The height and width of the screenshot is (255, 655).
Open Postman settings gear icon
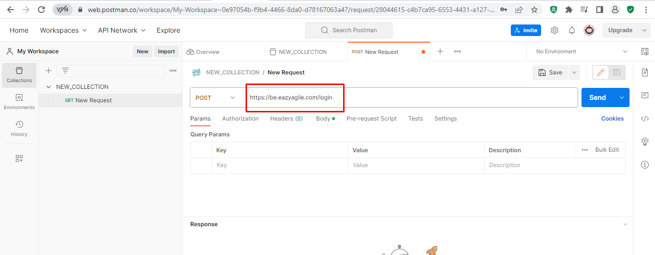click(x=555, y=30)
